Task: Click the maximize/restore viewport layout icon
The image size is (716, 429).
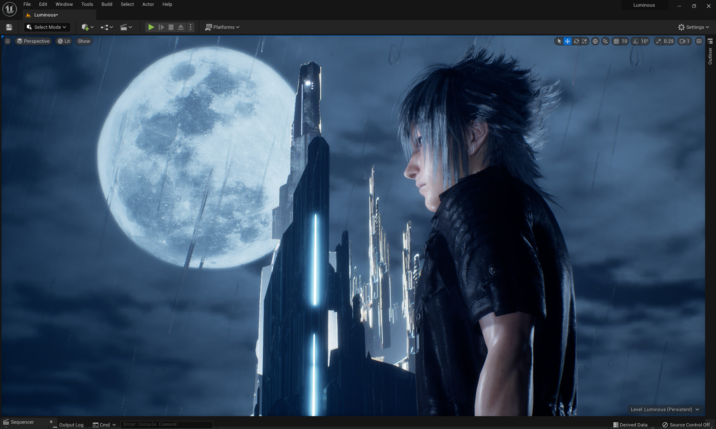Action: coord(699,41)
